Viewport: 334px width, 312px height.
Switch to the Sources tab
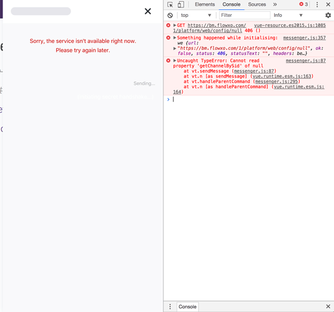coord(257,4)
